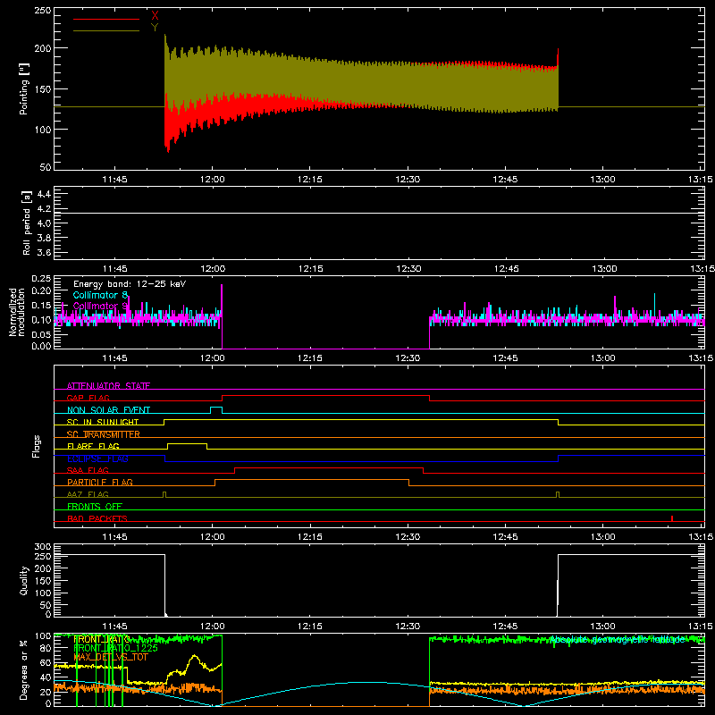Click the olive Y legend line sample
Image resolution: width=715 pixels, height=715 pixels.
click(x=106, y=30)
